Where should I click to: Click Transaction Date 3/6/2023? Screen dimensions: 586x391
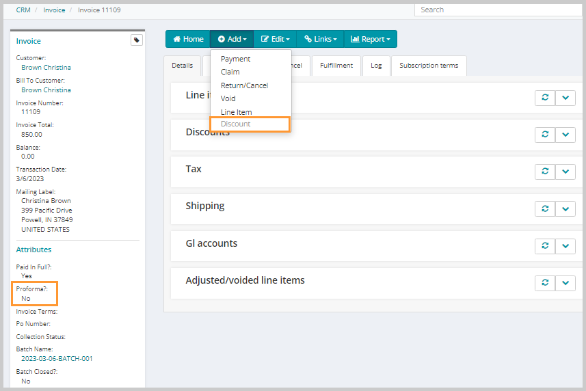click(30, 179)
